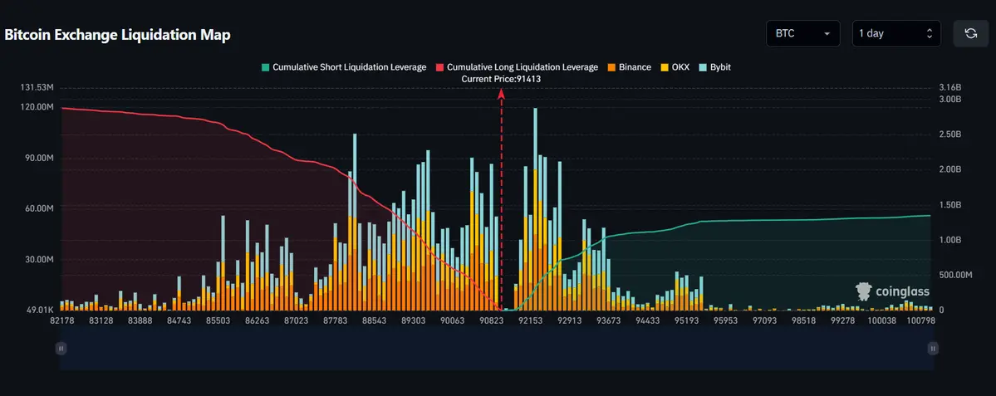Click the 85503 price axis label
This screenshot has height=396, width=996.
(218, 321)
